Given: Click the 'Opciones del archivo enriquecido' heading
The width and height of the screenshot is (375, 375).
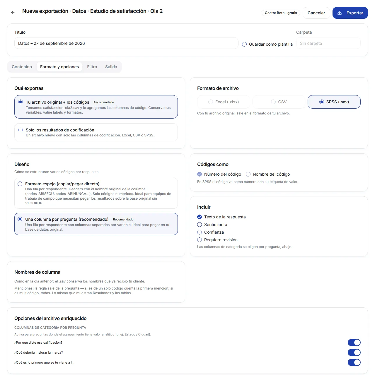Looking at the screenshot, I should click(x=50, y=318).
